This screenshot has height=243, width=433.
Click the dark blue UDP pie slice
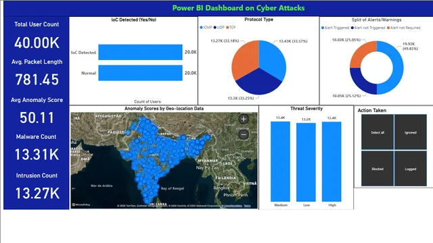(258, 82)
